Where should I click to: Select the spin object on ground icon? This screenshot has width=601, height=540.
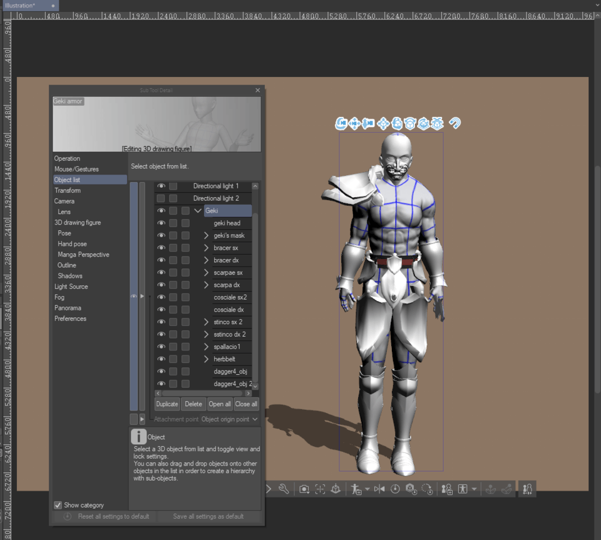click(x=424, y=123)
